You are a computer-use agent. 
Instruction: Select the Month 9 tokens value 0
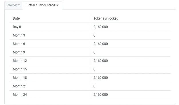click(x=94, y=52)
